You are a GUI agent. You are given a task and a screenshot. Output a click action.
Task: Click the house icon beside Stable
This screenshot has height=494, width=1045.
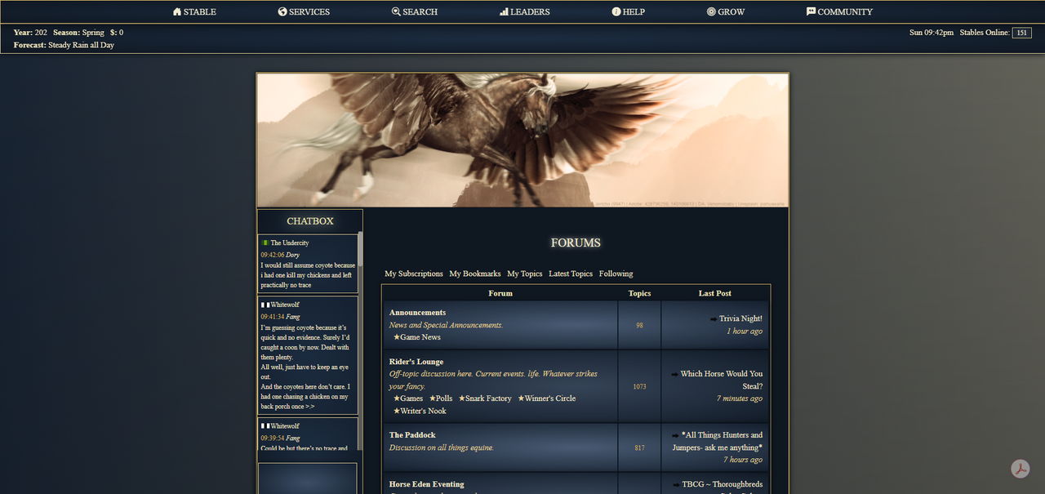pos(177,12)
